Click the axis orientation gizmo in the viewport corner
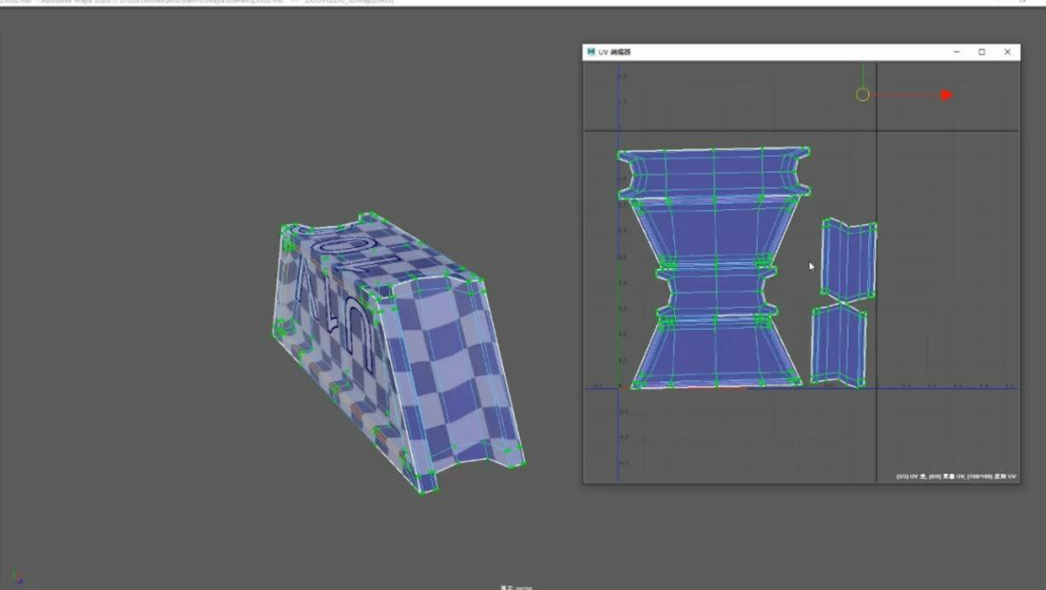The height and width of the screenshot is (590, 1046). coord(17,578)
